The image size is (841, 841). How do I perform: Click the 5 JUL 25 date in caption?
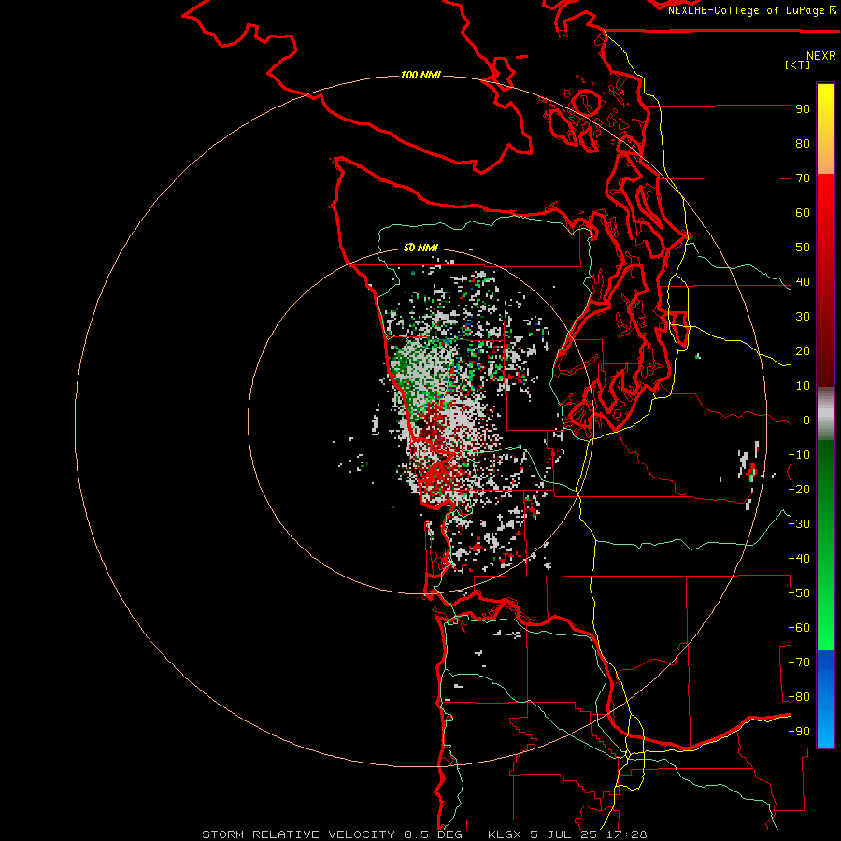coord(565,834)
